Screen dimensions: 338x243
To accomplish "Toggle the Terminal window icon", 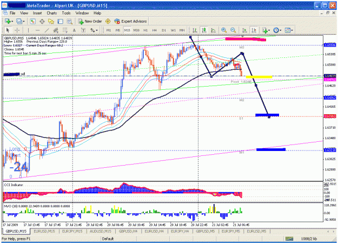I will pos(60,21).
